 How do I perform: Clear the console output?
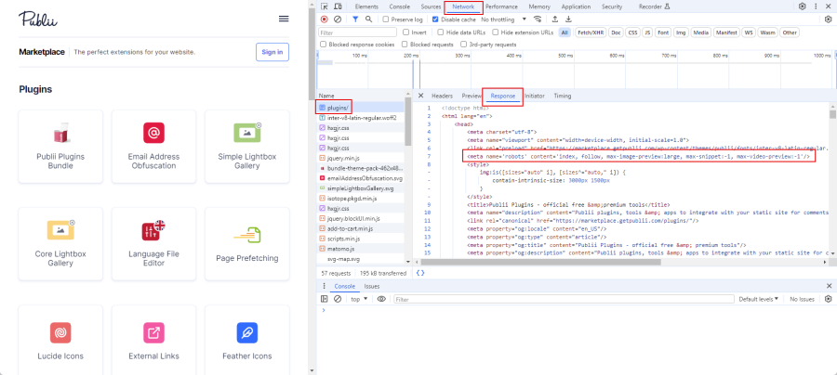pos(338,299)
